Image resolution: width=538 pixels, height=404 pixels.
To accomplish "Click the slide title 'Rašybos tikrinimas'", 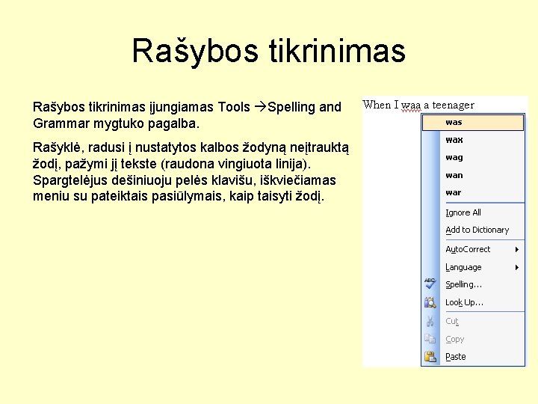I will [x=269, y=51].
